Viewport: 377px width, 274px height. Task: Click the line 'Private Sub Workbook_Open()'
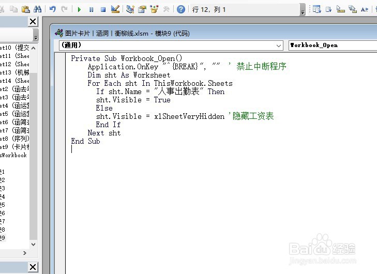click(x=127, y=58)
